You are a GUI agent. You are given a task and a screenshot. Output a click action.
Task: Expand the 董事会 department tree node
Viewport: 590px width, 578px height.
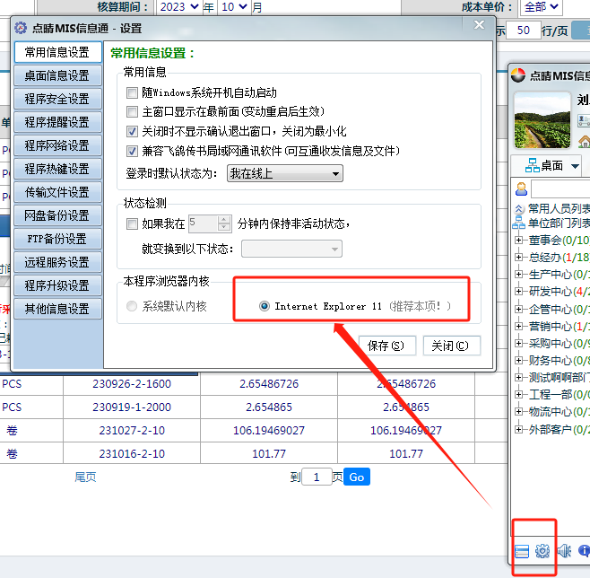click(519, 240)
